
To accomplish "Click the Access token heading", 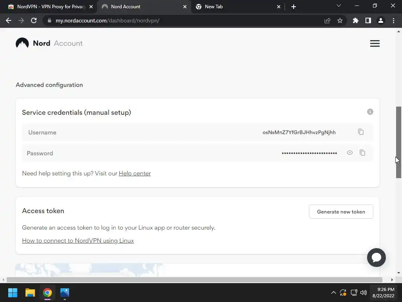I will coord(43,211).
